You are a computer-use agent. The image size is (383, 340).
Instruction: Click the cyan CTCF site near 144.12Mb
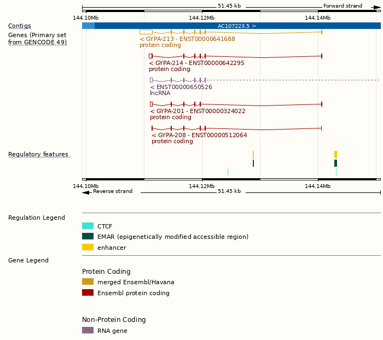click(228, 172)
